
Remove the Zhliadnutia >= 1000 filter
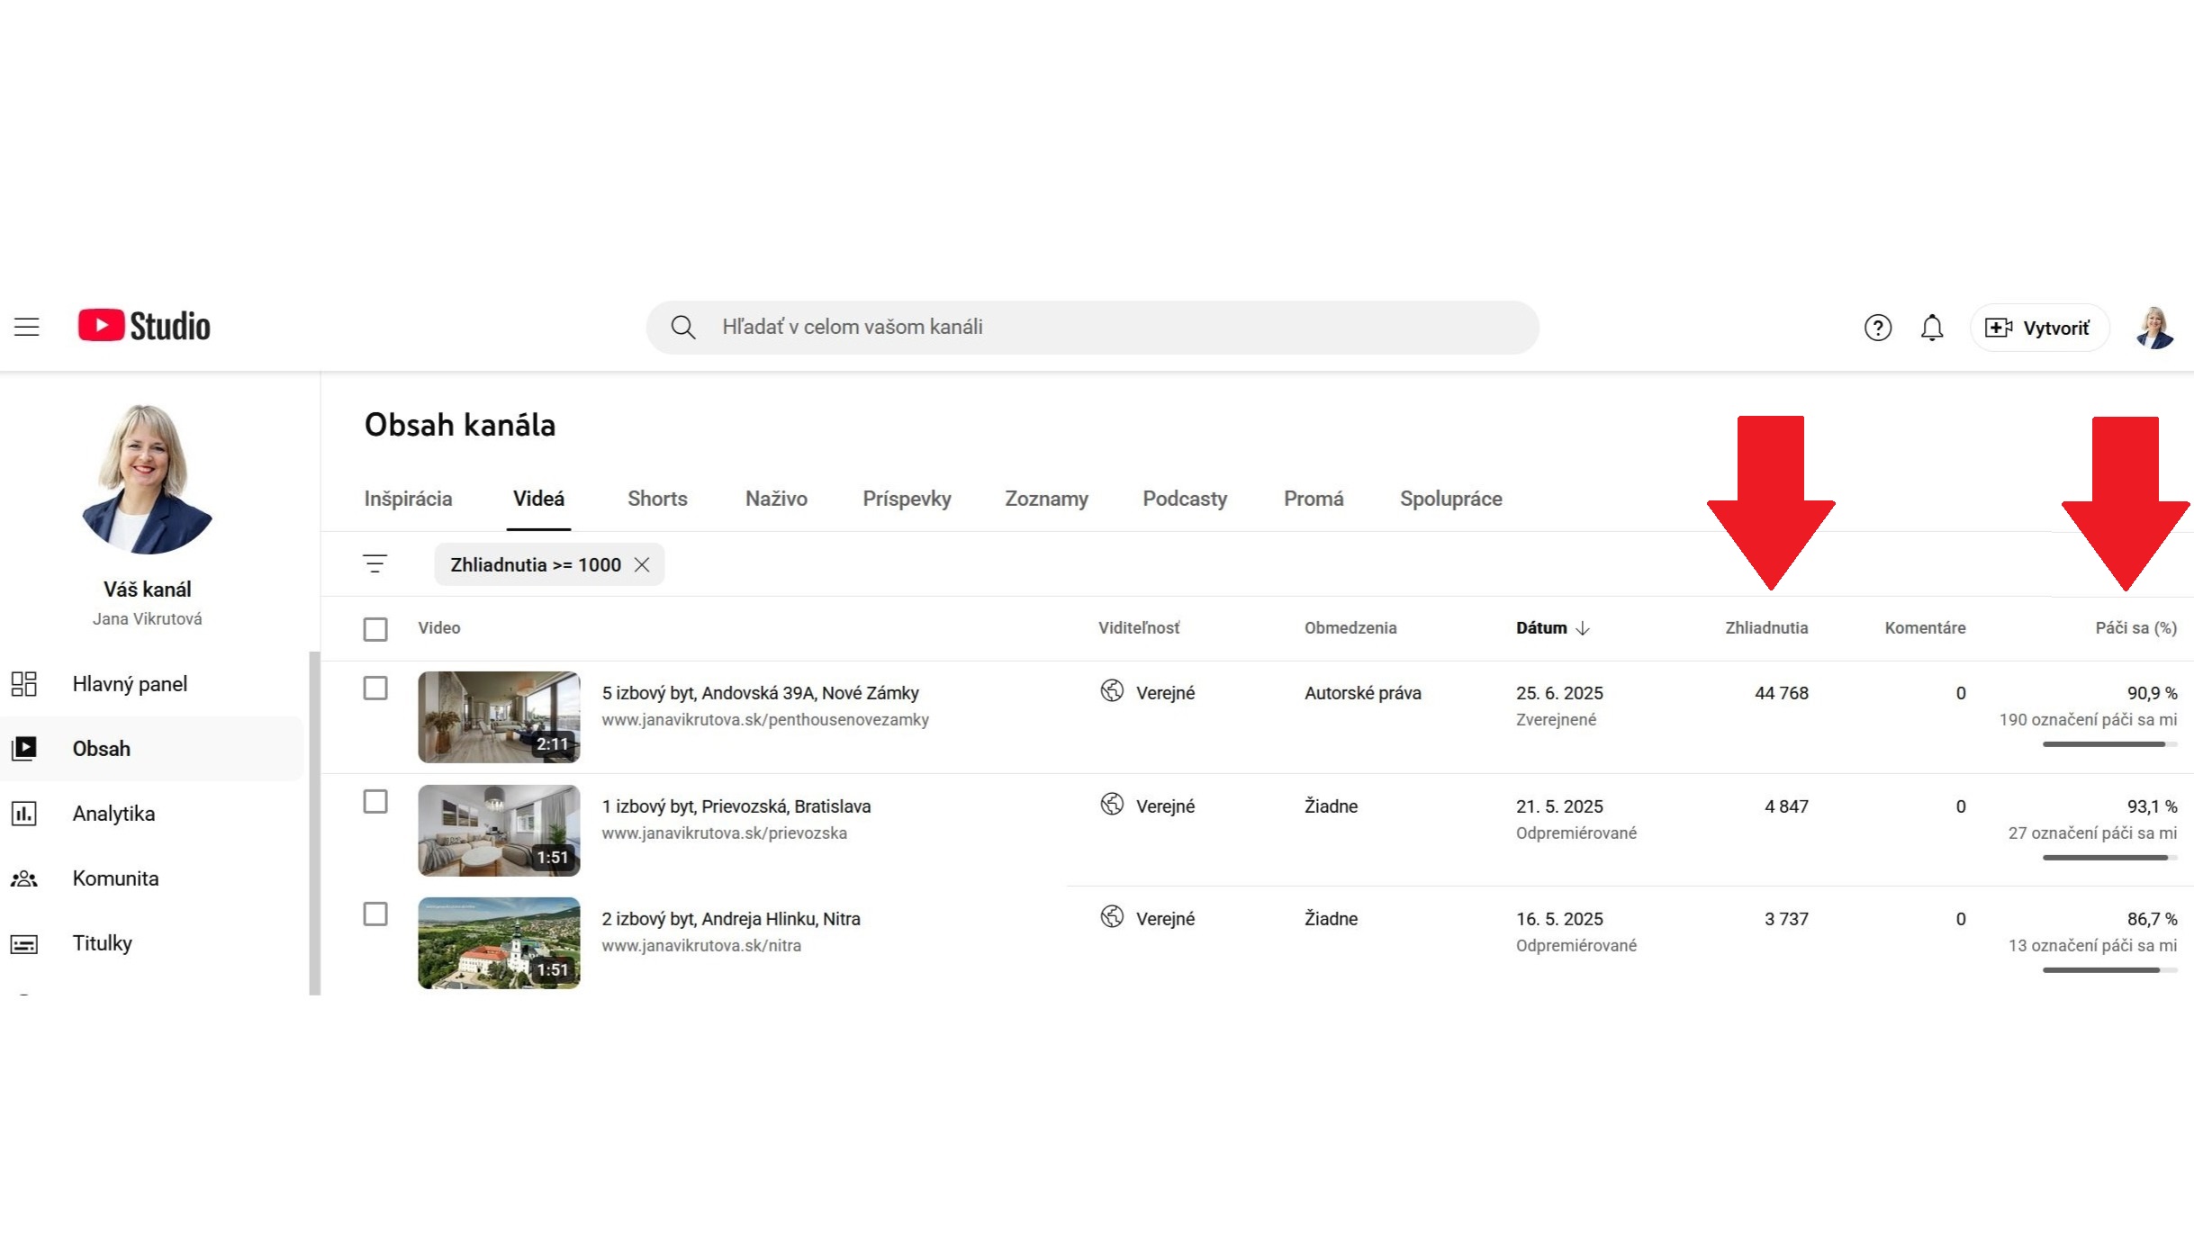642,564
